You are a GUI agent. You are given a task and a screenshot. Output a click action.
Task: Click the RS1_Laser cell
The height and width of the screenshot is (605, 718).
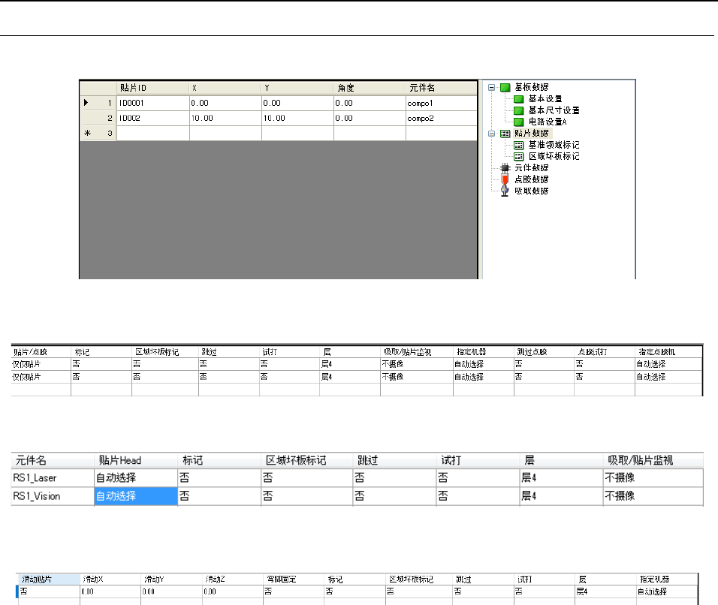(53, 478)
